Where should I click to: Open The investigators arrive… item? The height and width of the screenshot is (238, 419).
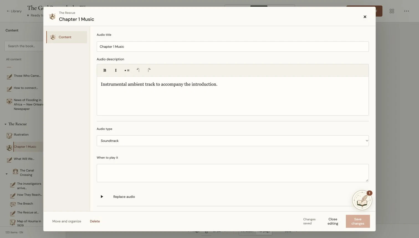click(29, 186)
